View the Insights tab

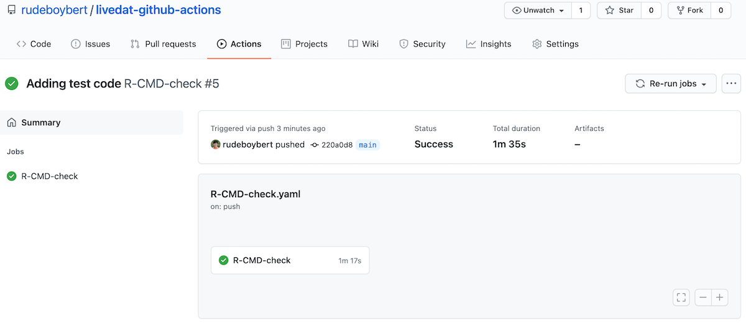(489, 44)
